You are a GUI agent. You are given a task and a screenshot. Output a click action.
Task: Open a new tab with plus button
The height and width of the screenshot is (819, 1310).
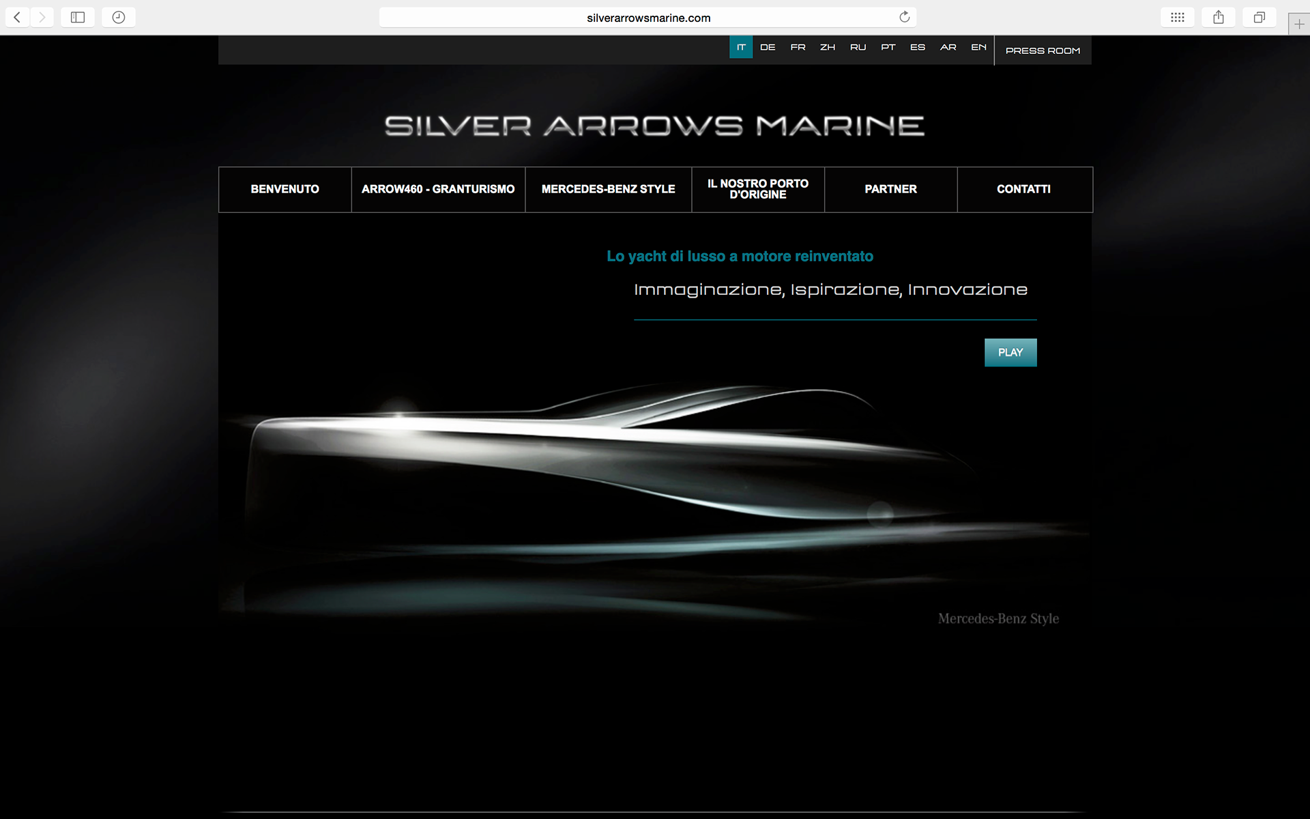[1299, 24]
